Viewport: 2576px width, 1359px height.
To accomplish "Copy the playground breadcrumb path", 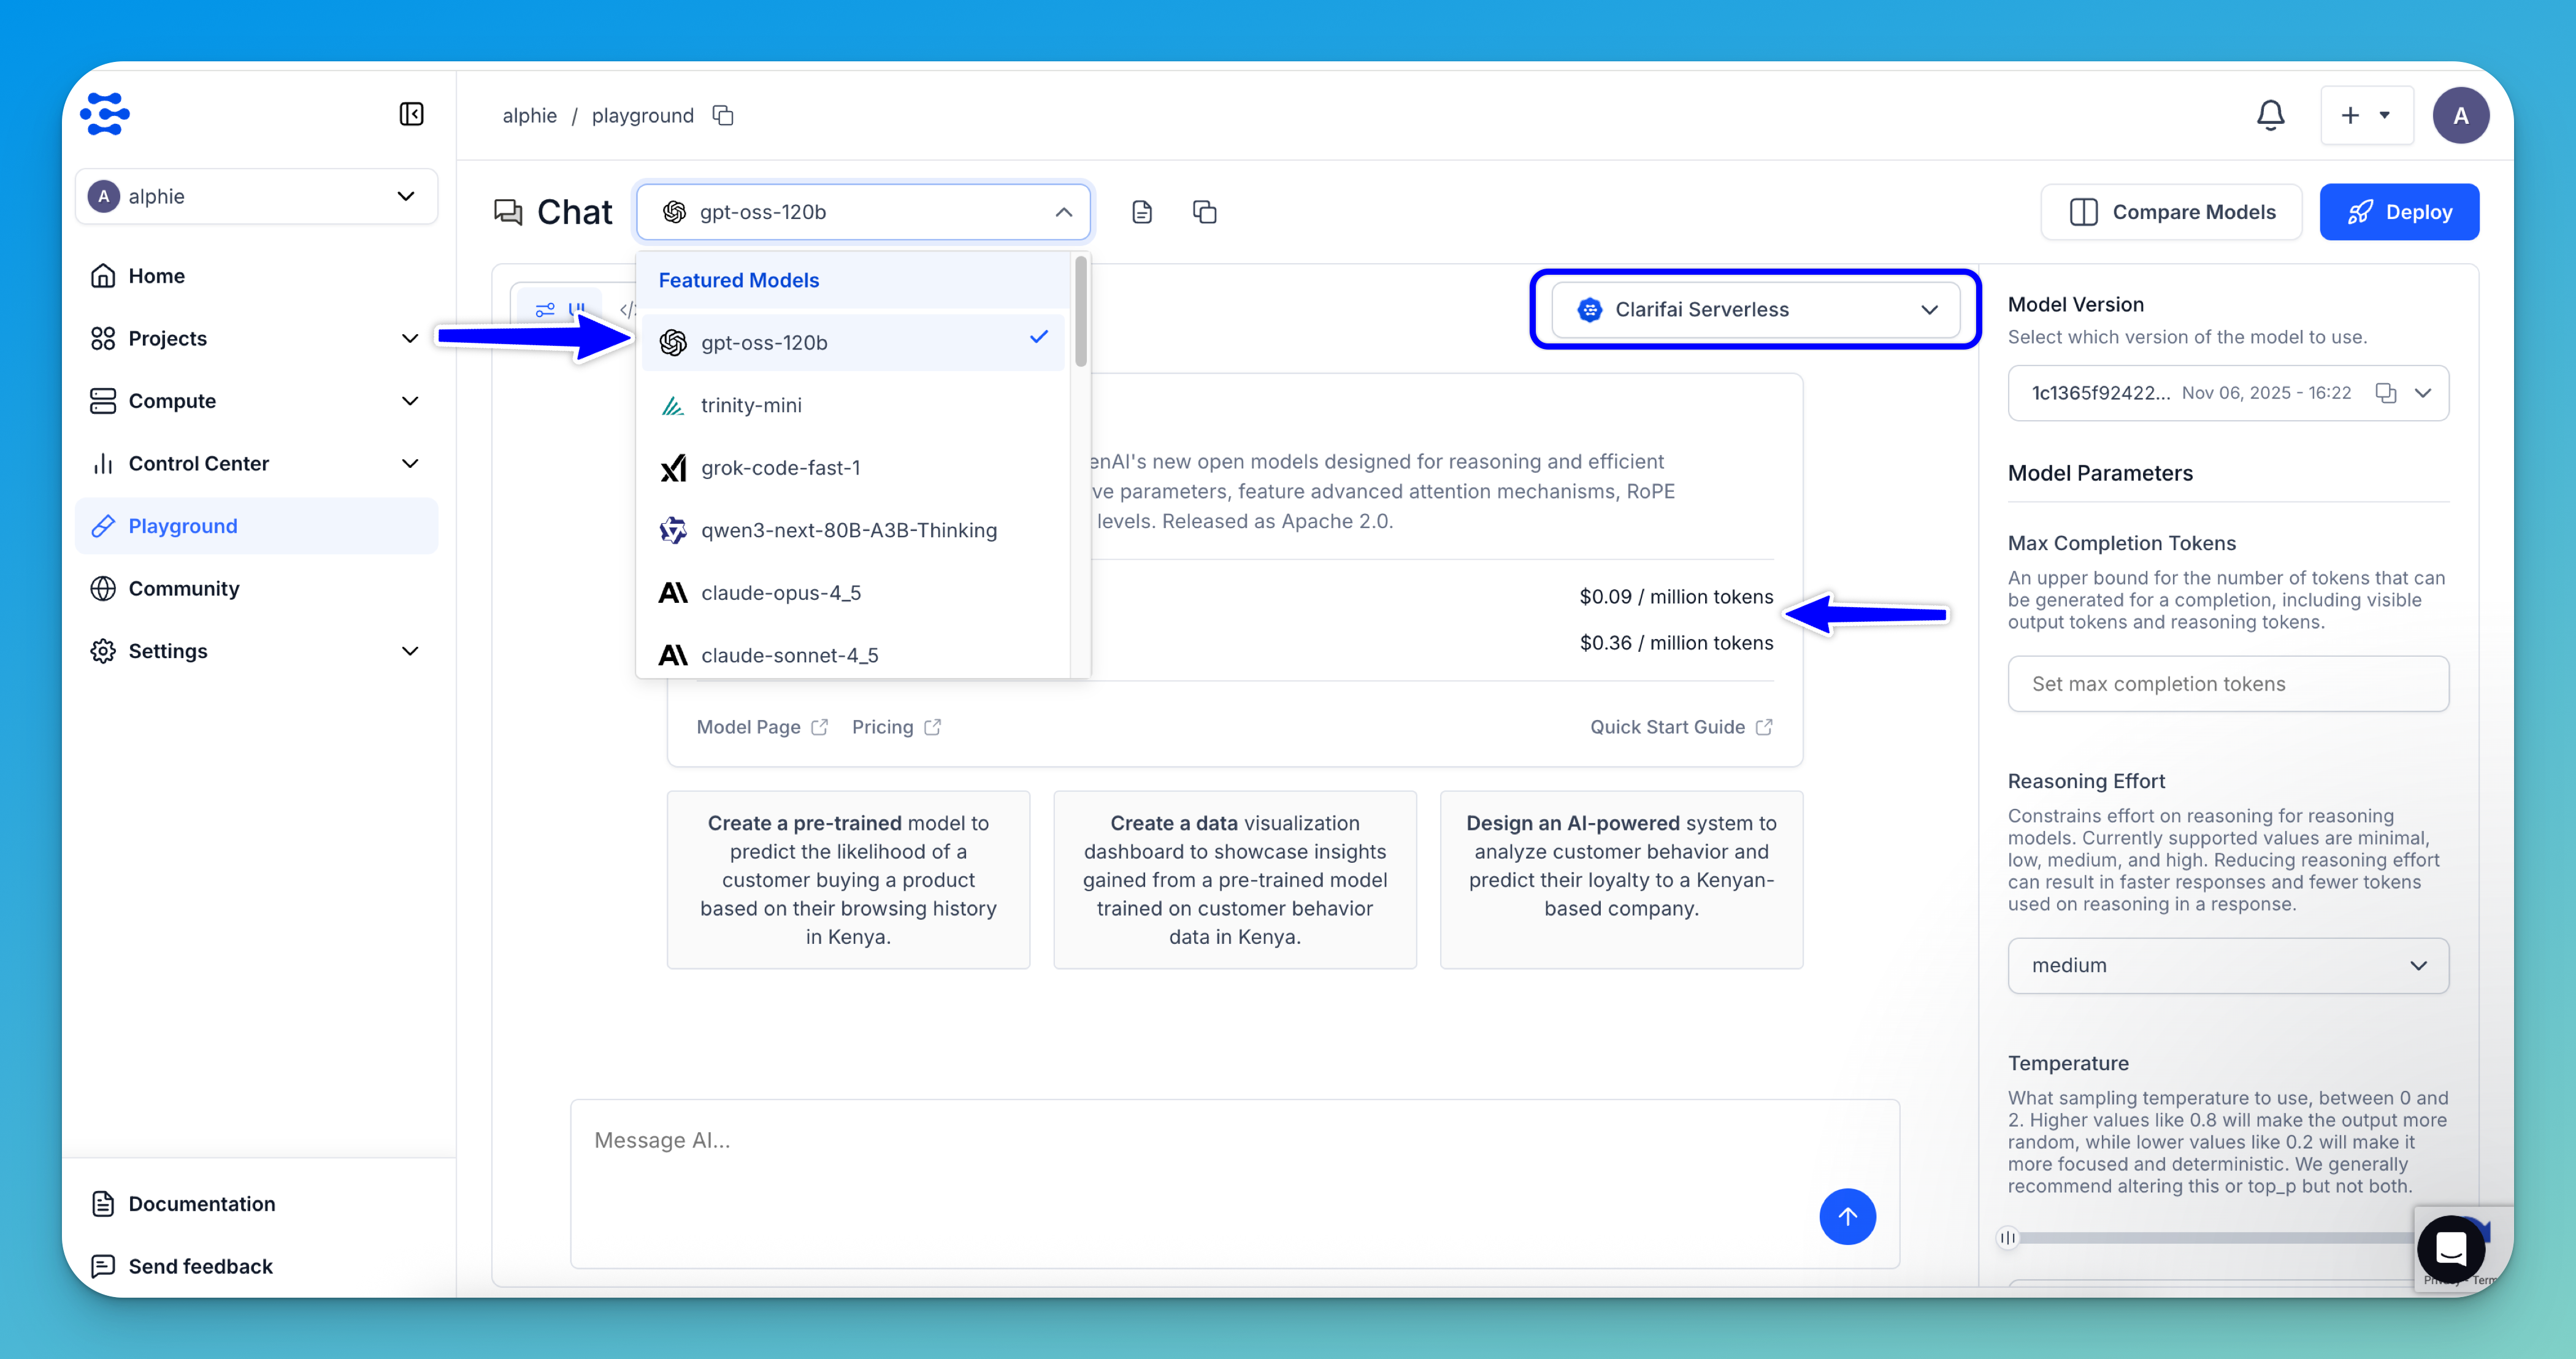I will pos(723,115).
